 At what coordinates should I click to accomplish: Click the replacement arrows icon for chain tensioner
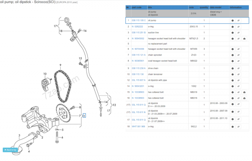coord(239,74)
